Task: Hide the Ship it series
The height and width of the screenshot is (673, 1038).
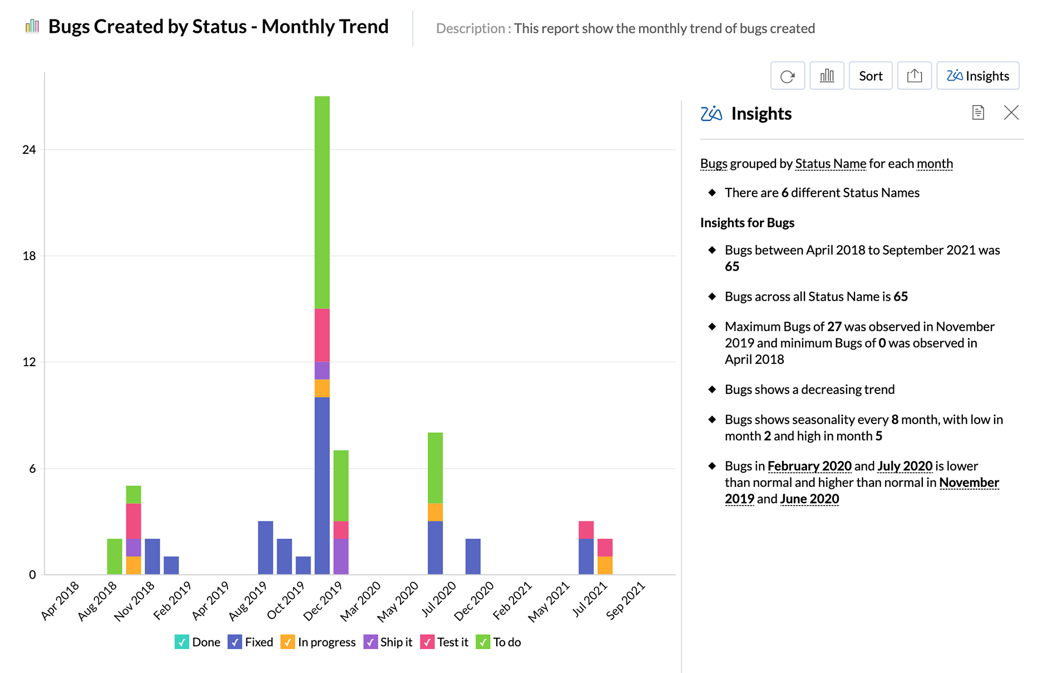Action: [x=370, y=642]
